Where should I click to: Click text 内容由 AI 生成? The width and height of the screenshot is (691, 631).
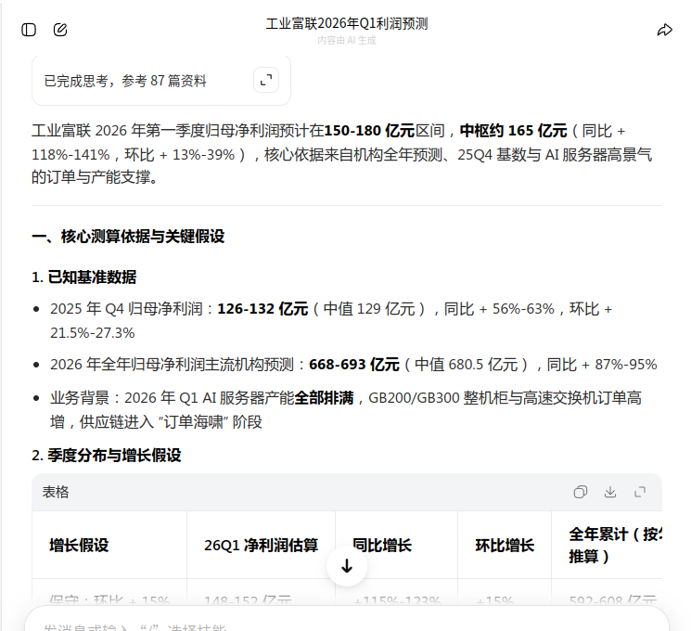tap(347, 40)
